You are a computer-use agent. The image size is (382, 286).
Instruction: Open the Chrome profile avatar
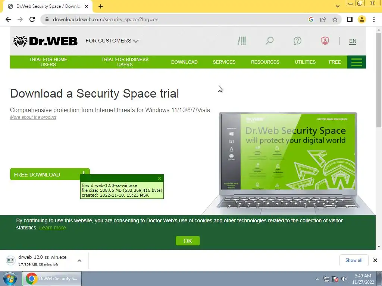tap(362, 19)
